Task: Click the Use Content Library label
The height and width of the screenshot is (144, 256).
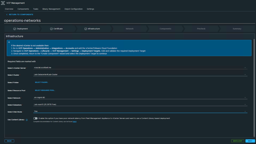Action: 16,120
